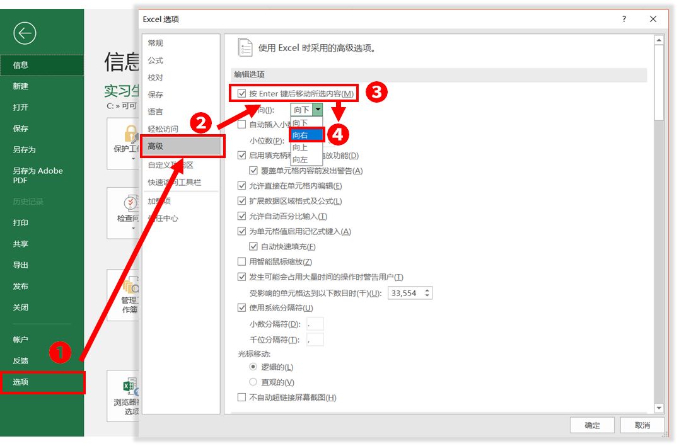
Task: Increase the 33,554 affected cells spinner
Action: (427, 290)
